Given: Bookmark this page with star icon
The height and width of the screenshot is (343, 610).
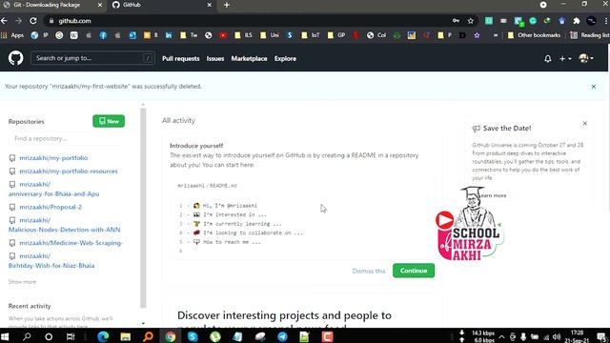Looking at the screenshot, I should click(470, 21).
